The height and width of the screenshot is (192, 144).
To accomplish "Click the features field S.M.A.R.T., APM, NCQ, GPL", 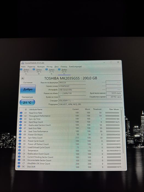I will pos(90,105).
